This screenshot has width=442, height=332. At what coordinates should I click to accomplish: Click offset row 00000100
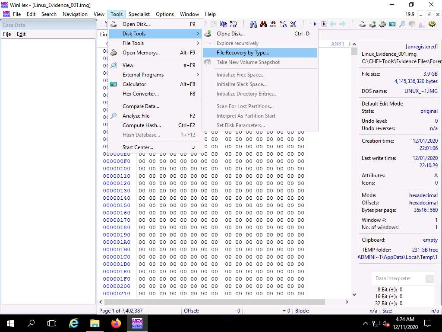coord(117,169)
